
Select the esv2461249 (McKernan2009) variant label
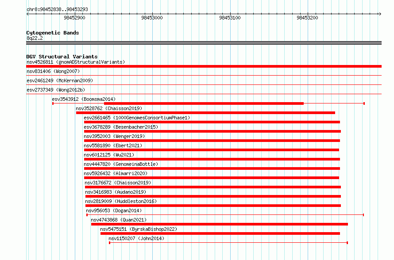(x=60, y=80)
